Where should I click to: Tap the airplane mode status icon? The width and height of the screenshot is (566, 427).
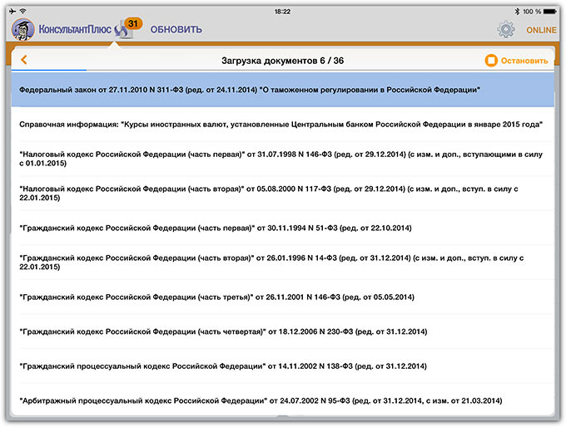point(12,11)
